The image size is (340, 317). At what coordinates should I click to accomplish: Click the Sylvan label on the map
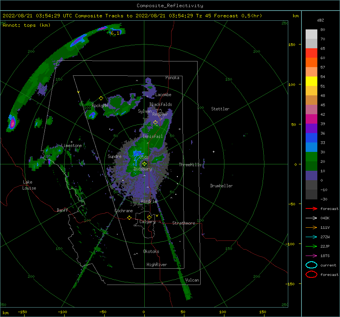(x=145, y=111)
